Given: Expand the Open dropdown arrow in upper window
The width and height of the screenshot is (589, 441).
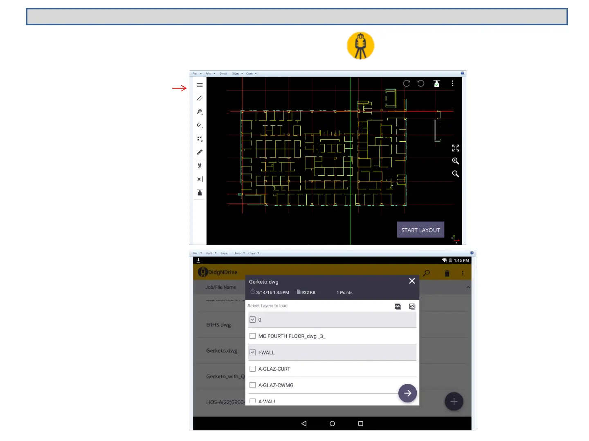Looking at the screenshot, I should tap(256, 73).
